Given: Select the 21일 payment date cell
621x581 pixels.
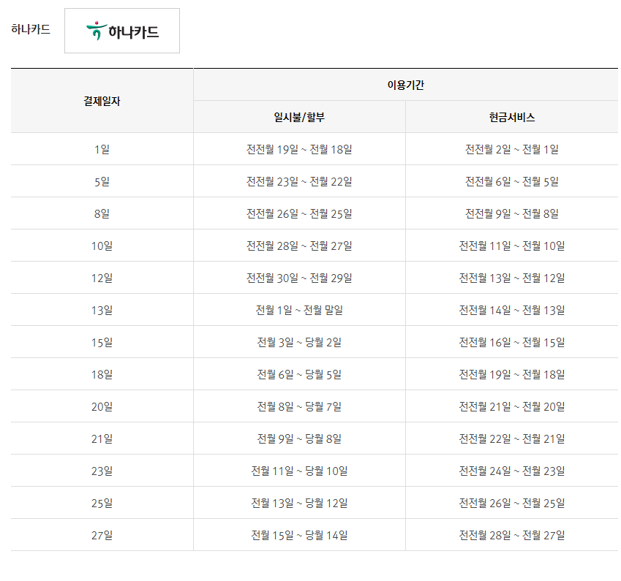Looking at the screenshot, I should pos(102,438).
